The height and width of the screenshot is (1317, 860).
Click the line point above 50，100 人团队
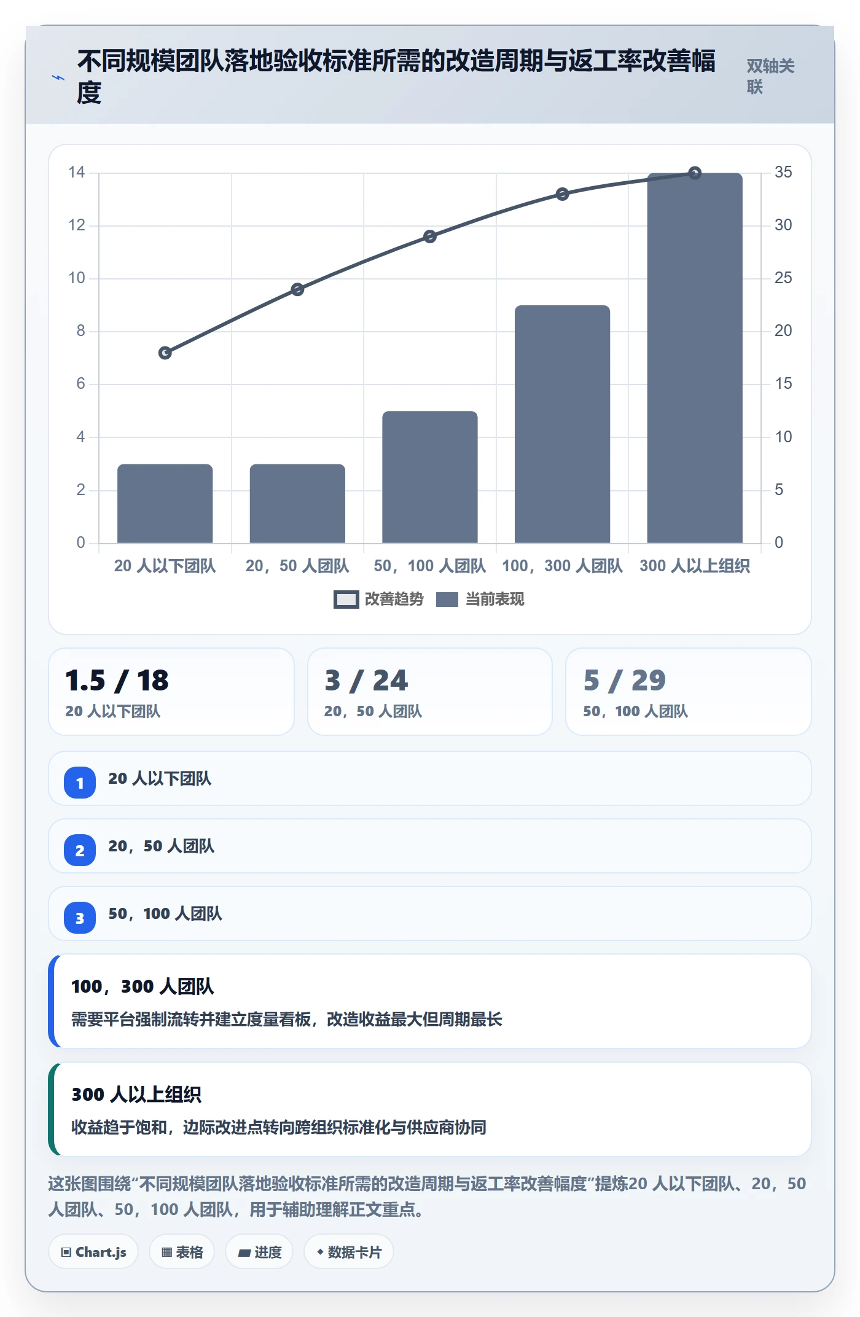pyautogui.click(x=430, y=236)
